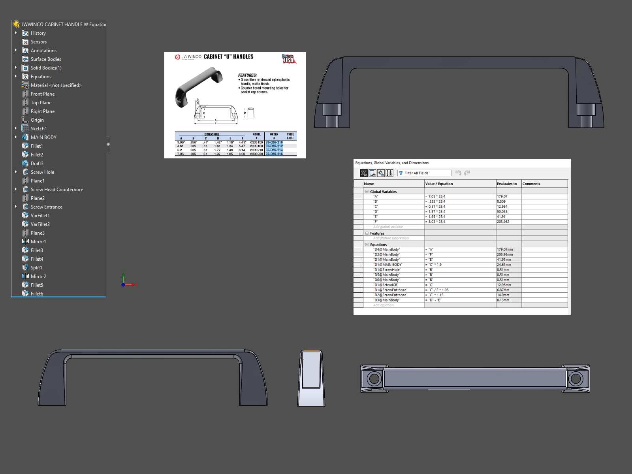Image resolution: width=632 pixels, height=474 pixels.
Task: Select the Right Plane icon
Action: [25, 111]
